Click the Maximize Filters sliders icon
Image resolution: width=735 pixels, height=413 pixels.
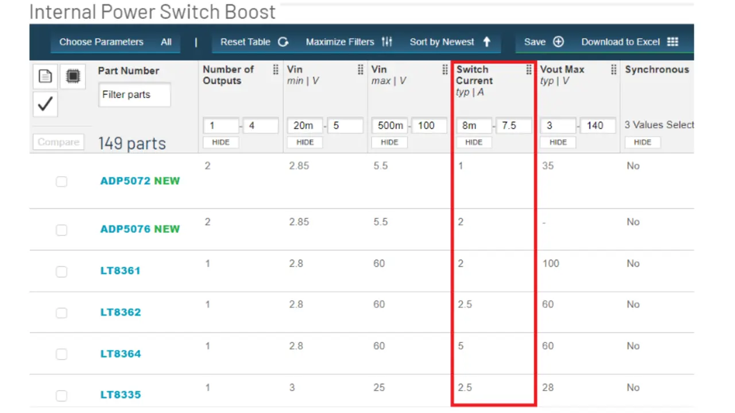point(387,42)
